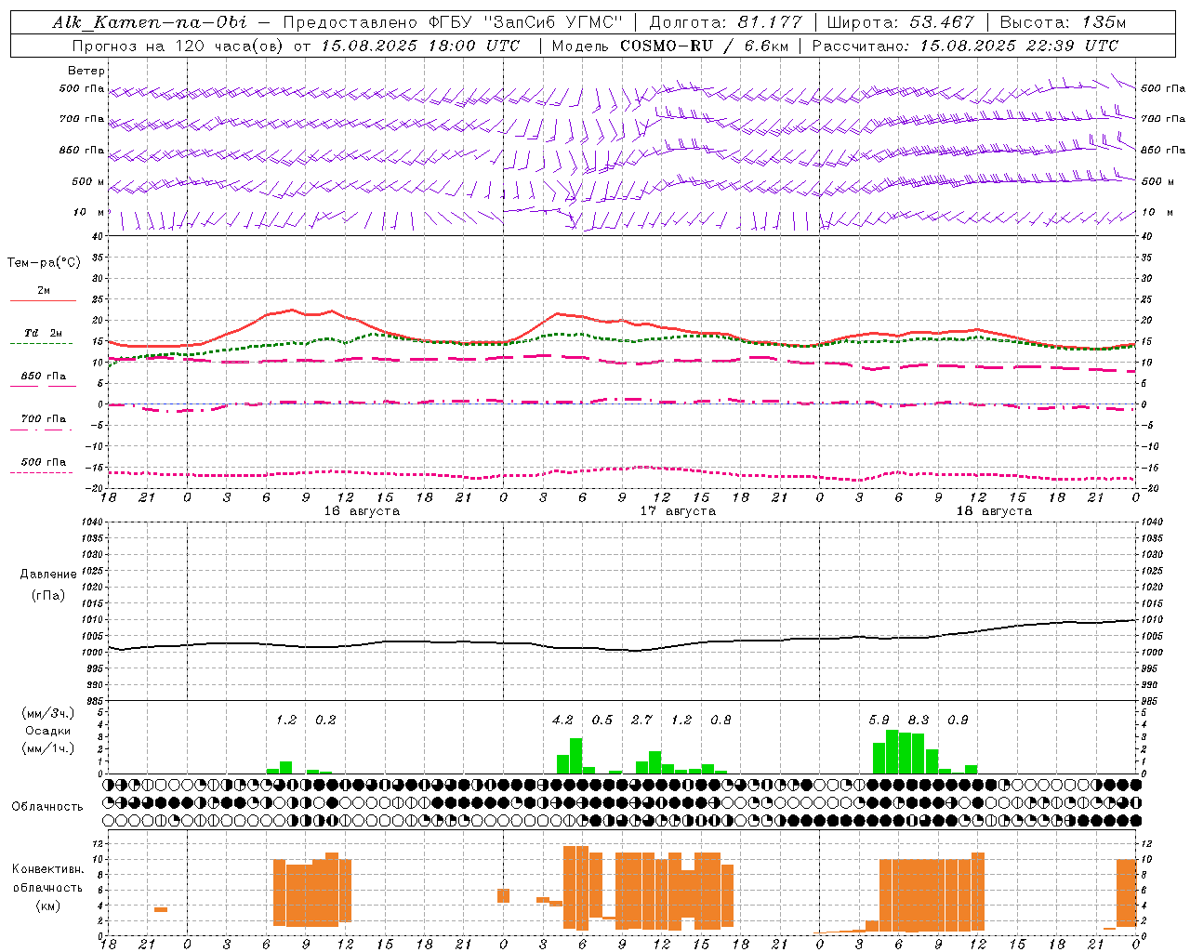Click the forecast start time 15.08.2025 18:00 UTC
Viewport: 1190px width, 952px height.
coord(420,46)
